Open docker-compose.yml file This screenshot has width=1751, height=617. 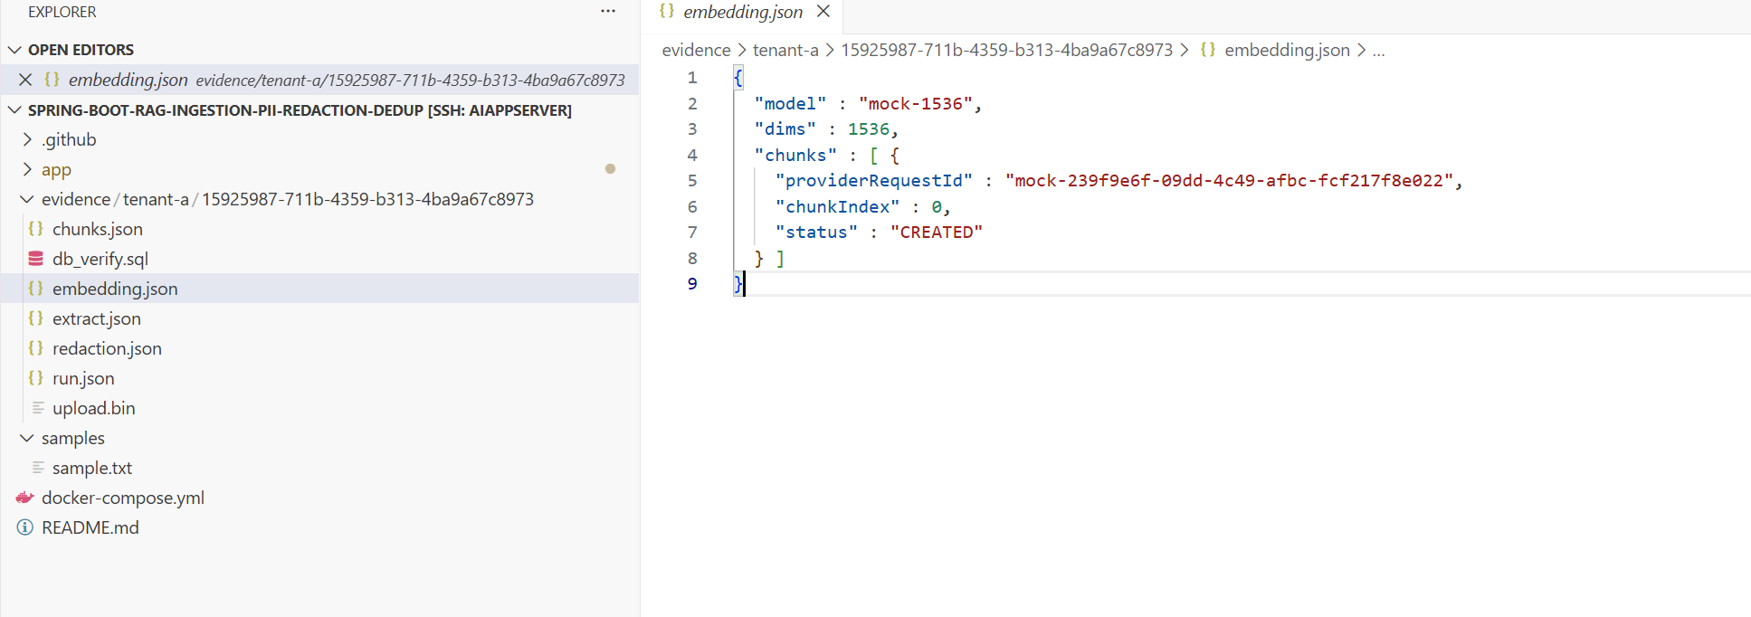pyautogui.click(x=123, y=498)
